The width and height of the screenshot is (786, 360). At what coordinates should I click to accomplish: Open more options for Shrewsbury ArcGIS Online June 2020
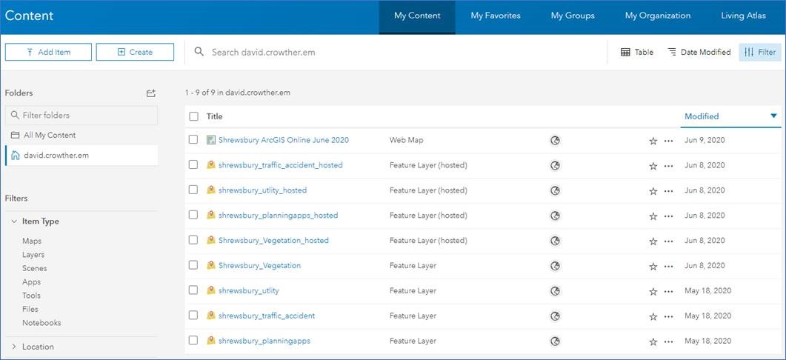(668, 141)
